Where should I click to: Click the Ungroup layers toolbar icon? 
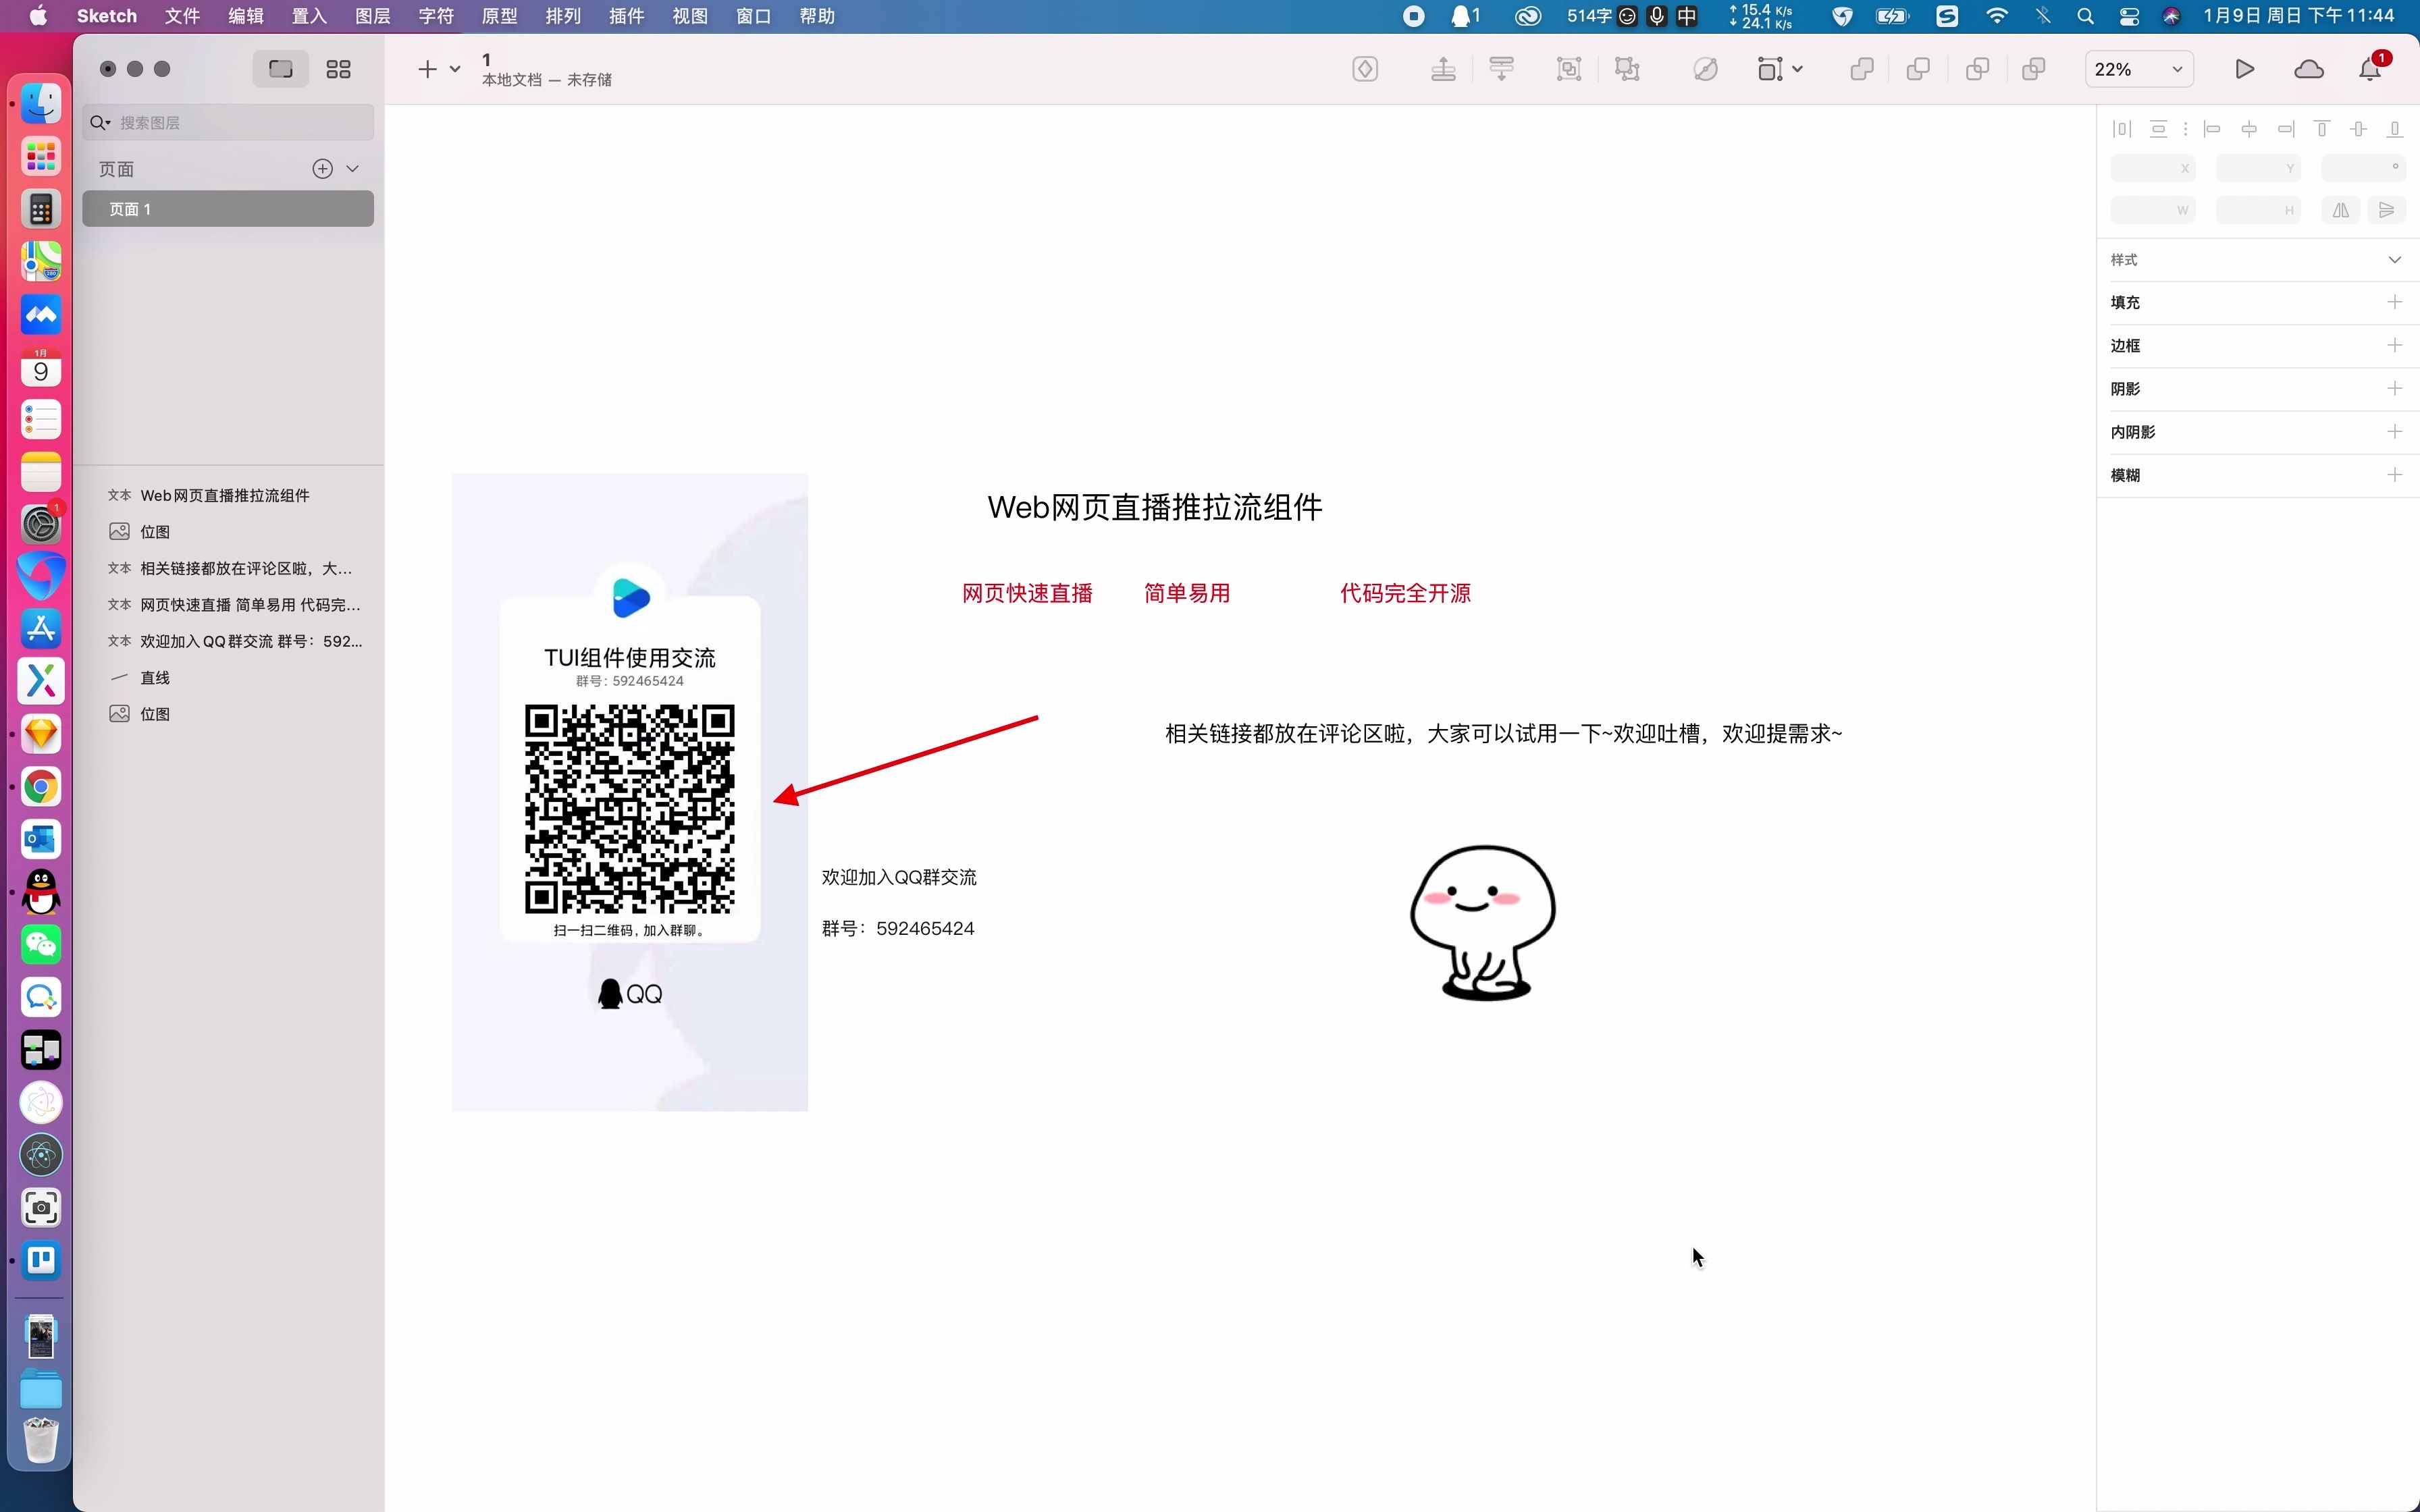pos(1627,69)
